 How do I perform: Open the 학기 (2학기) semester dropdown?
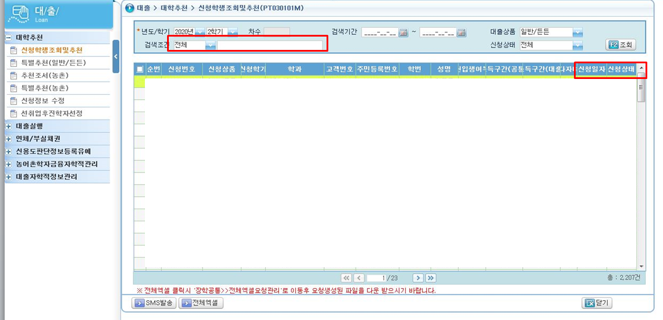233,32
